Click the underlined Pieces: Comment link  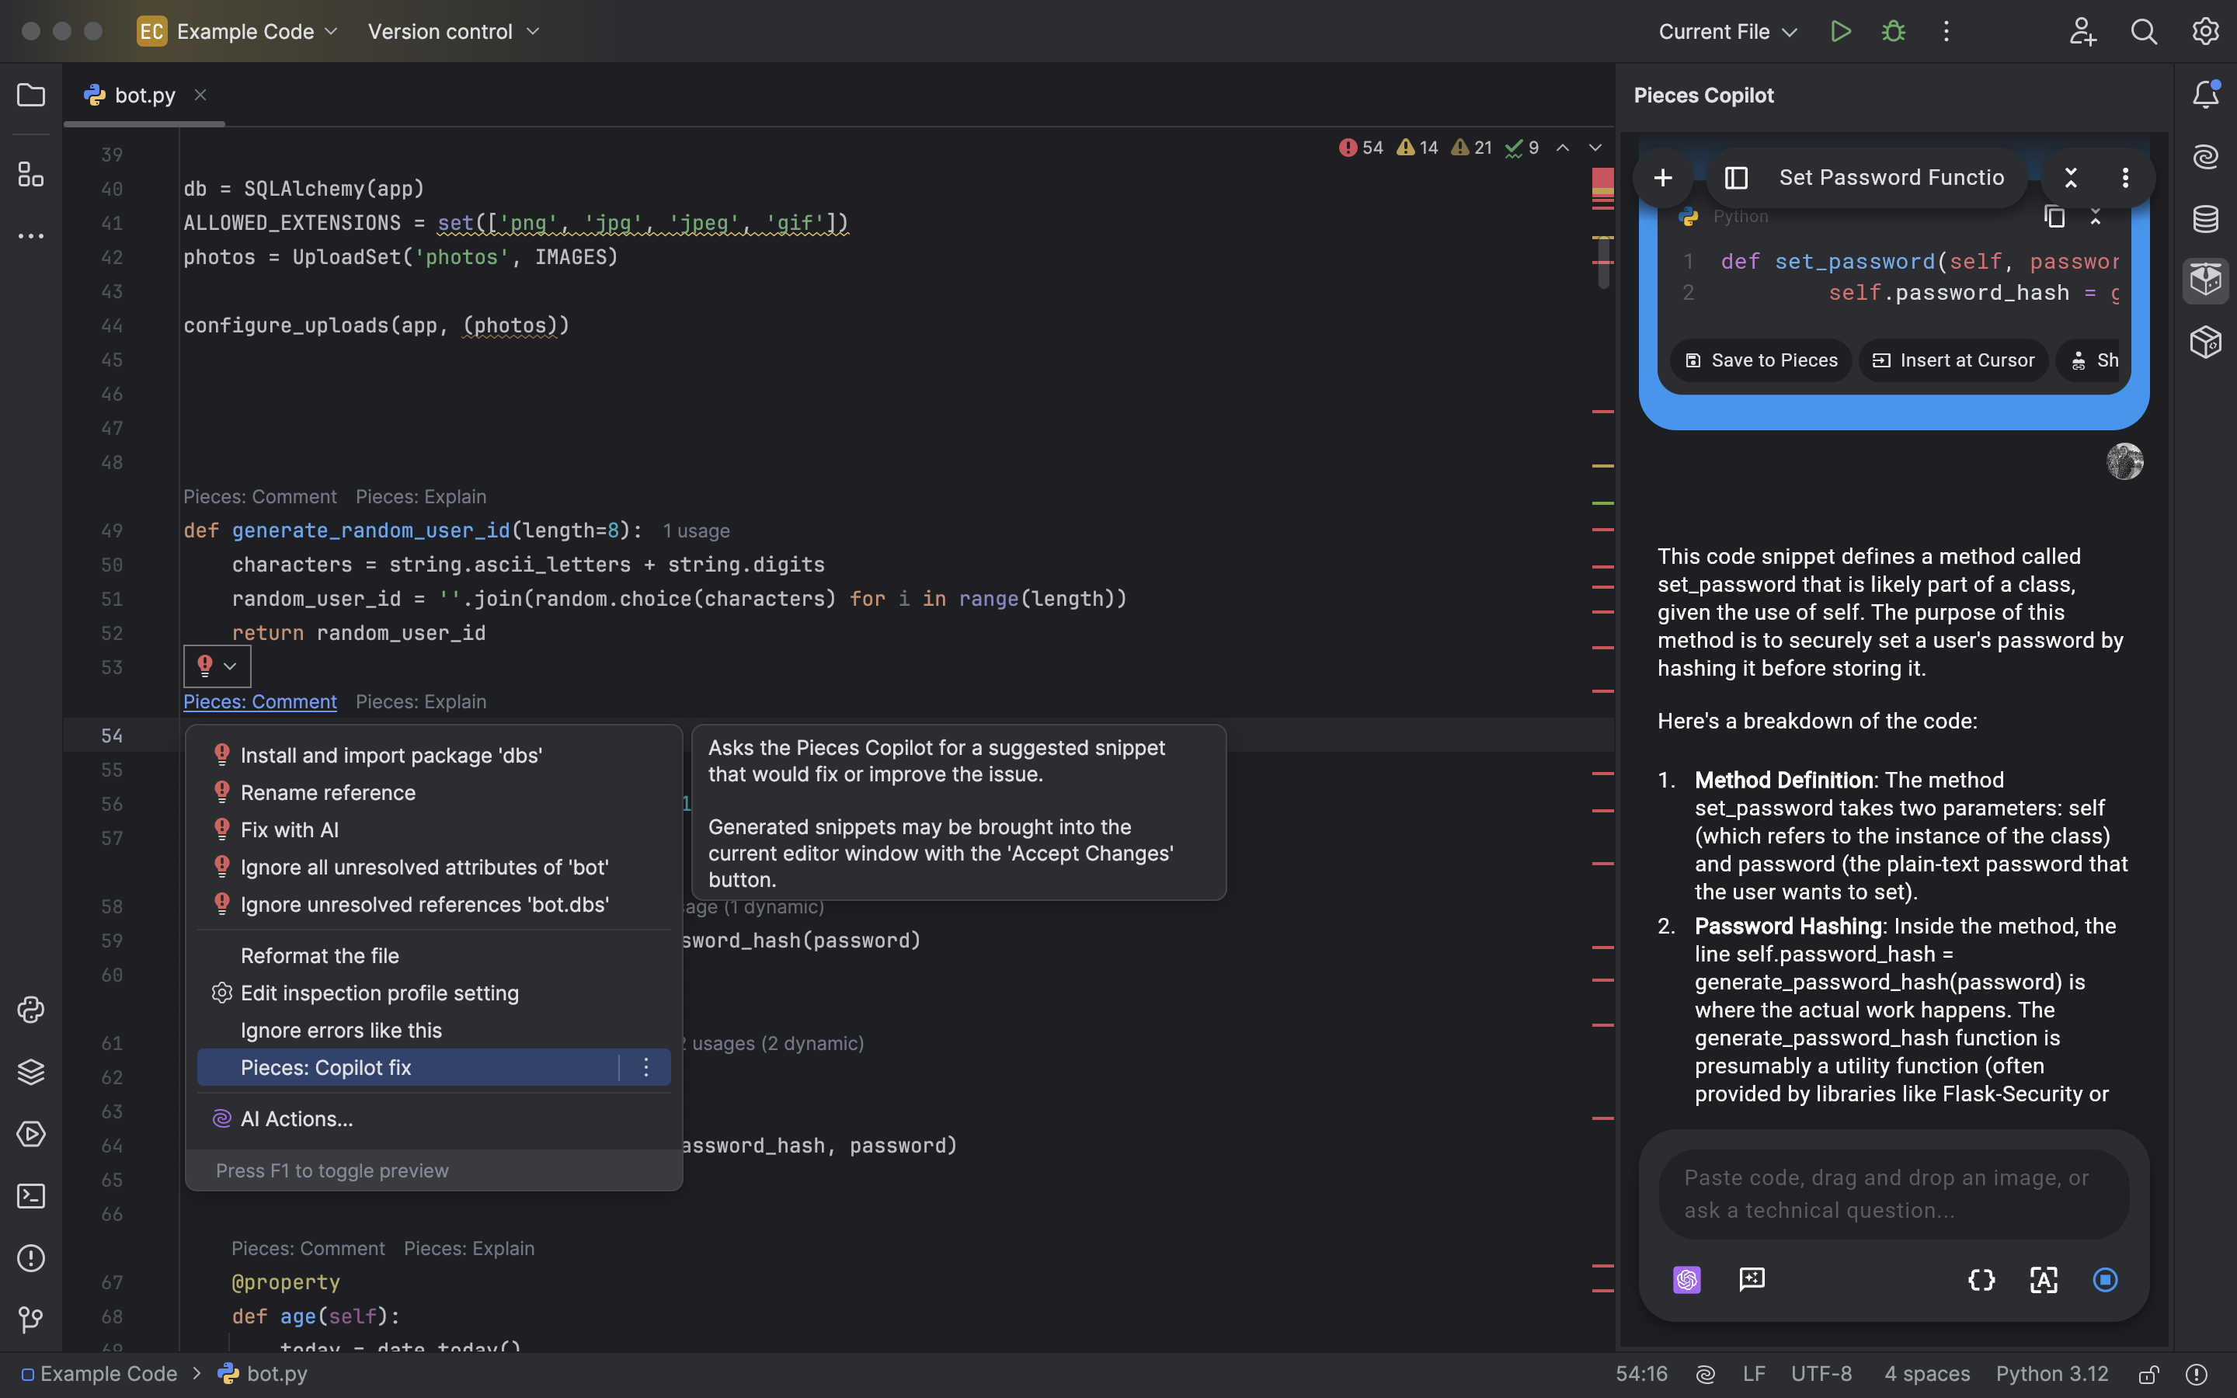point(259,702)
